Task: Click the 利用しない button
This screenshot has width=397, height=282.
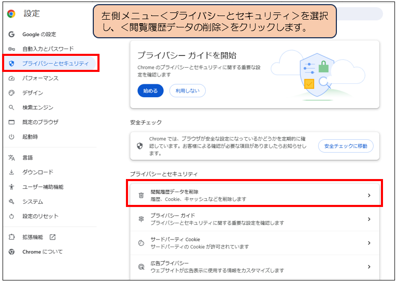Action: pos(188,91)
